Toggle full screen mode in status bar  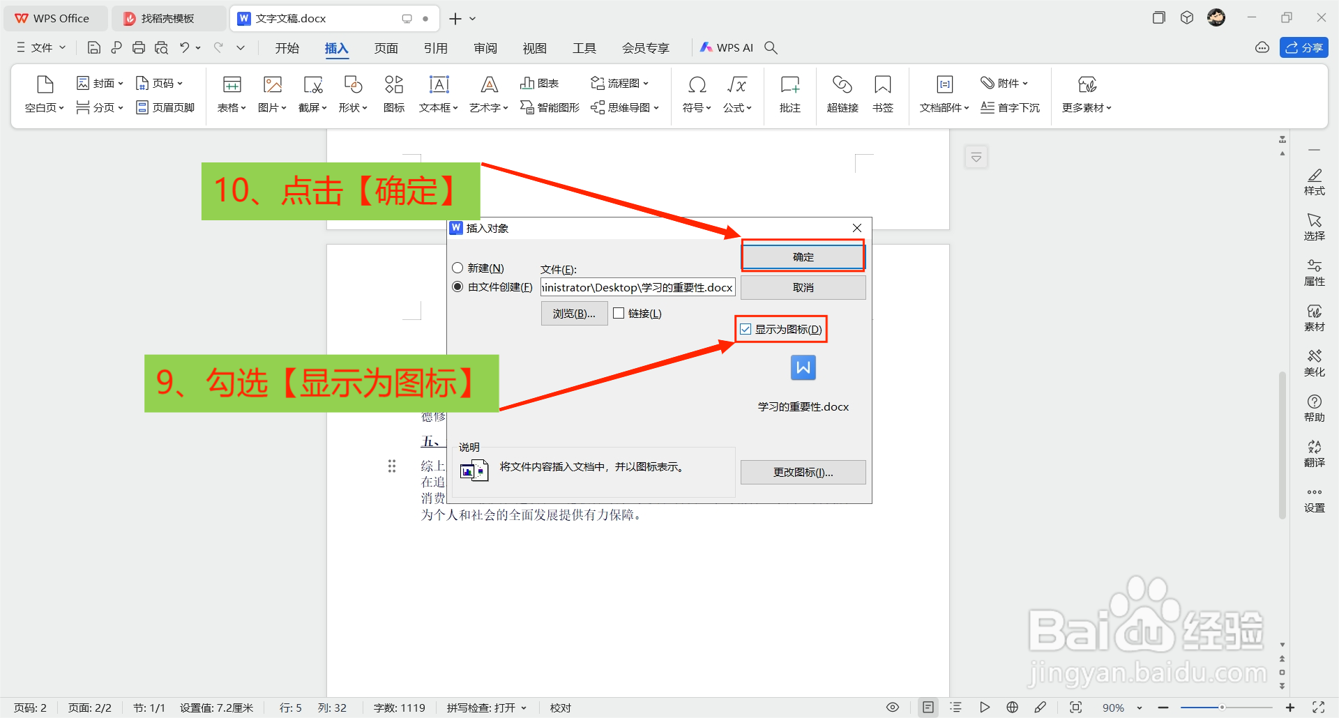click(x=1319, y=708)
